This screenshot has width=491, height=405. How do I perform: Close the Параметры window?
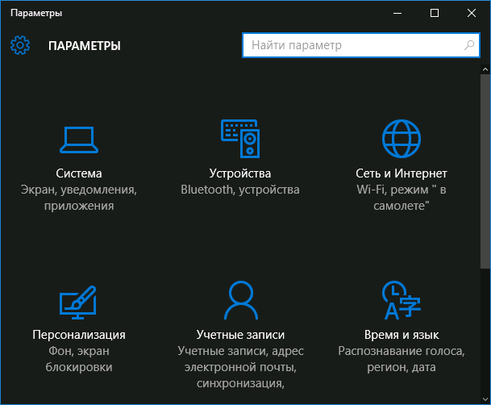pyautogui.click(x=472, y=13)
